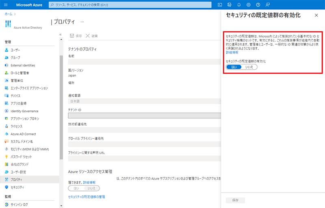Click 破棄 in properties toolbar

(92, 36)
